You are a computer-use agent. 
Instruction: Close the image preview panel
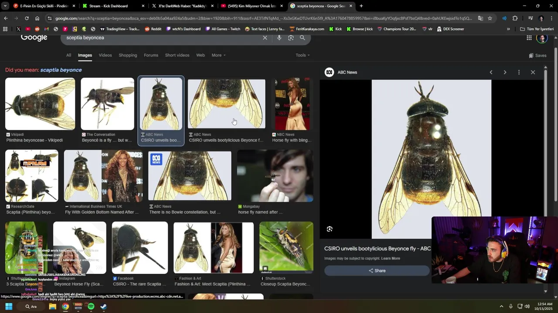pos(533,72)
